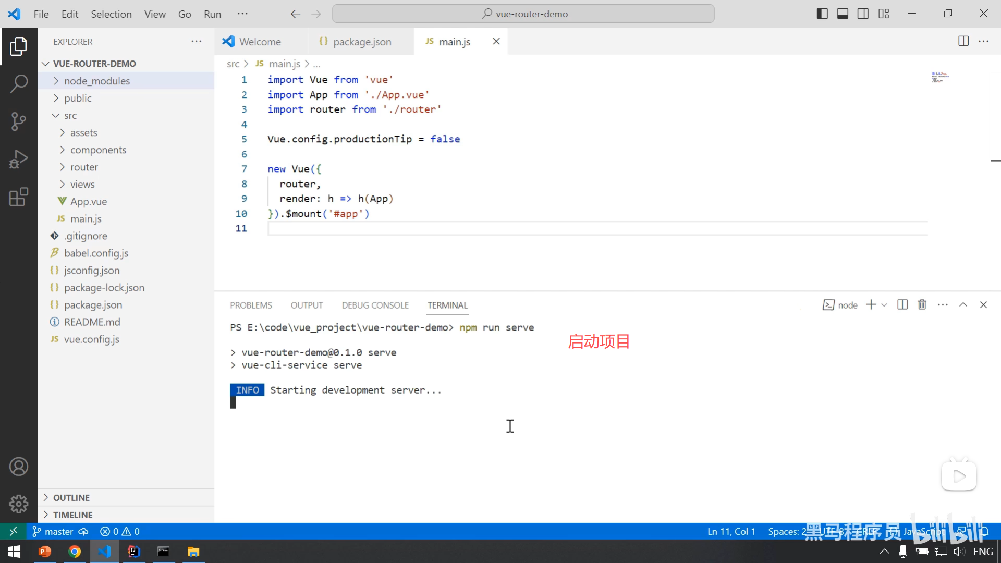
Task: Split the terminal panel
Action: (x=902, y=305)
